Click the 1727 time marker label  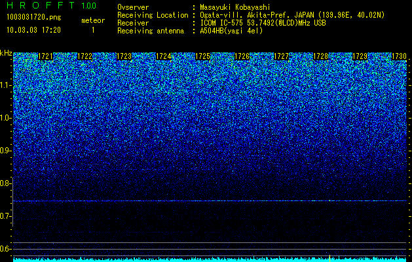pos(282,56)
